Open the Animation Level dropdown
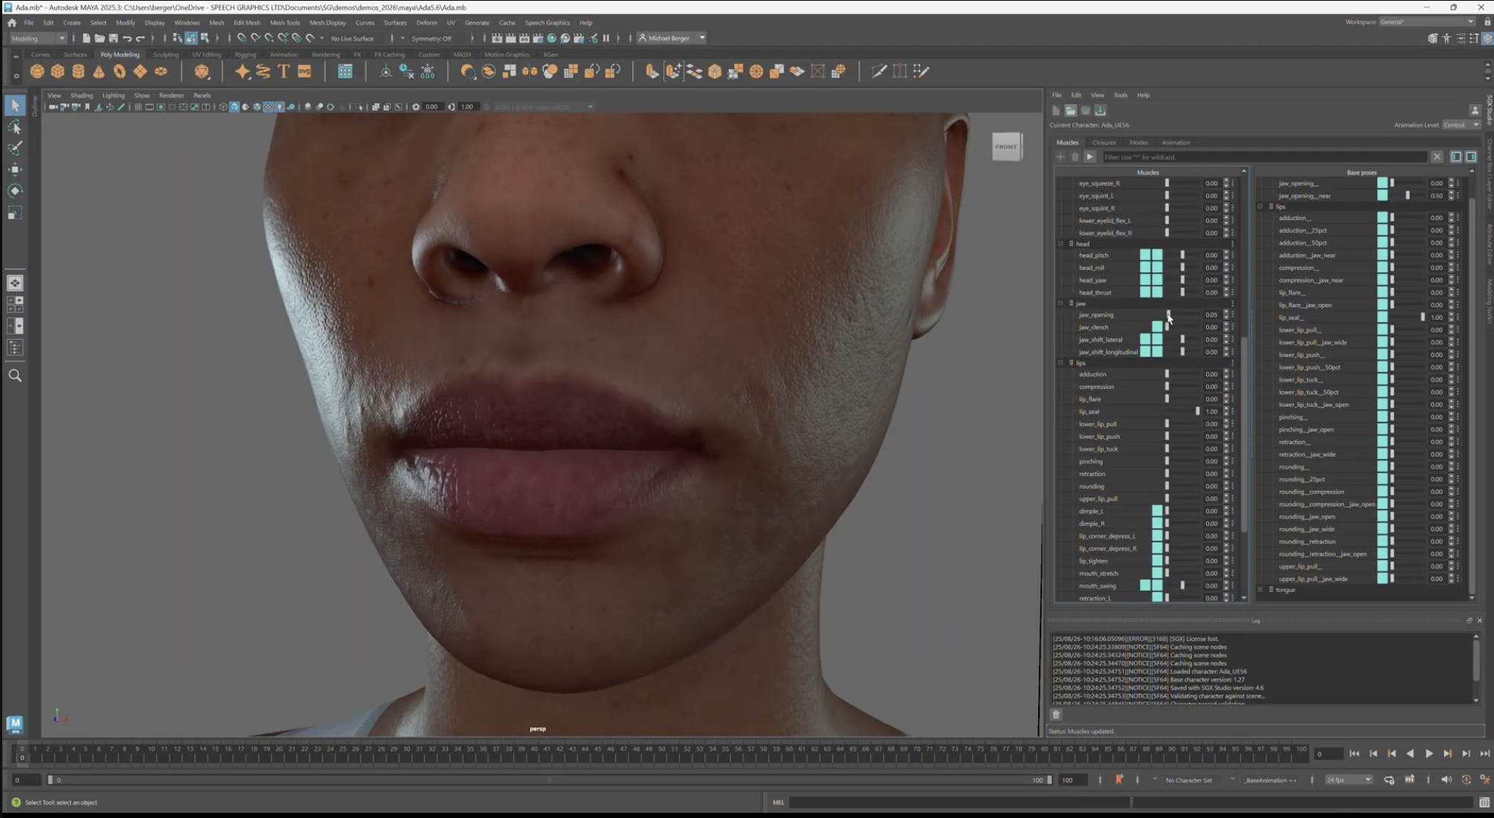Screen dimensions: 1494x818 1461,125
